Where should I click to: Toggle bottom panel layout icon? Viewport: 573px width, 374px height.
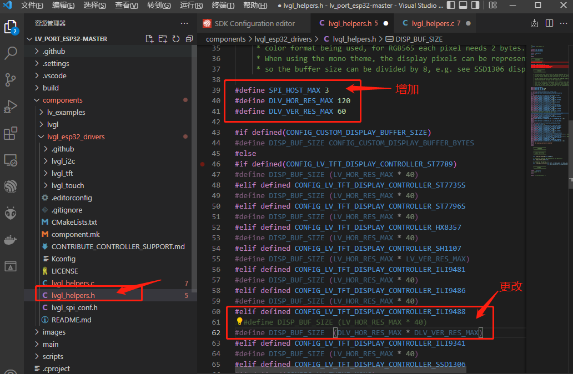pos(463,5)
